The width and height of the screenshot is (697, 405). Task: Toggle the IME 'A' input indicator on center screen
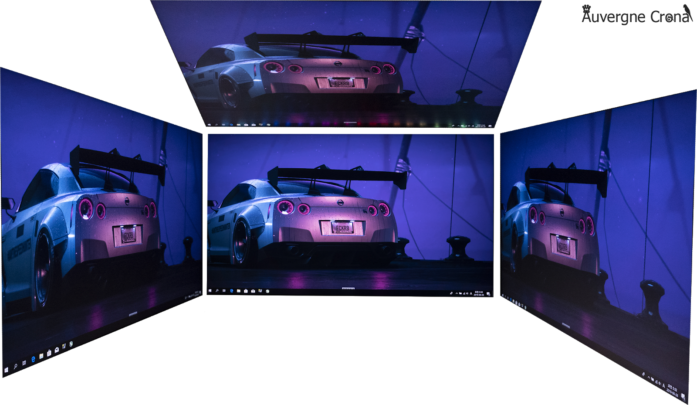pos(471,293)
